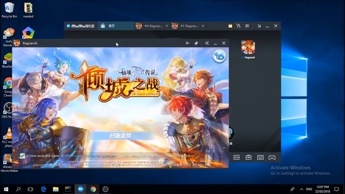Viewport: 345px width, 194px height.
Task: Click the ENG language indicator
Action: [309, 189]
